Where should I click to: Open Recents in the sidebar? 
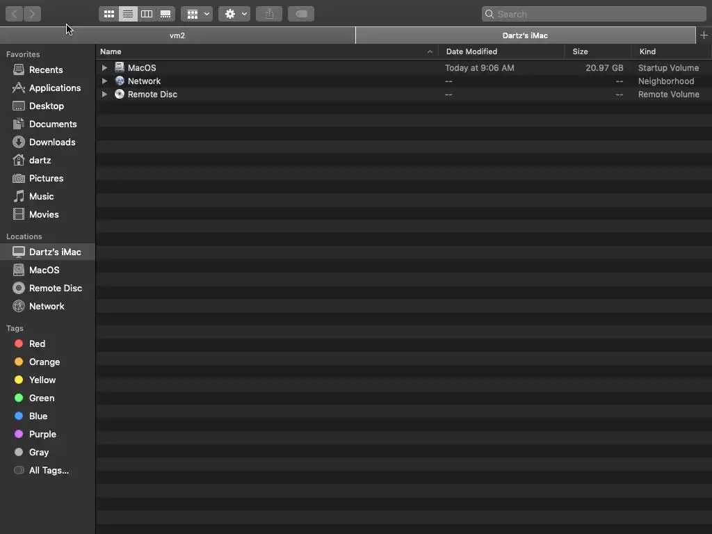pyautogui.click(x=48, y=70)
